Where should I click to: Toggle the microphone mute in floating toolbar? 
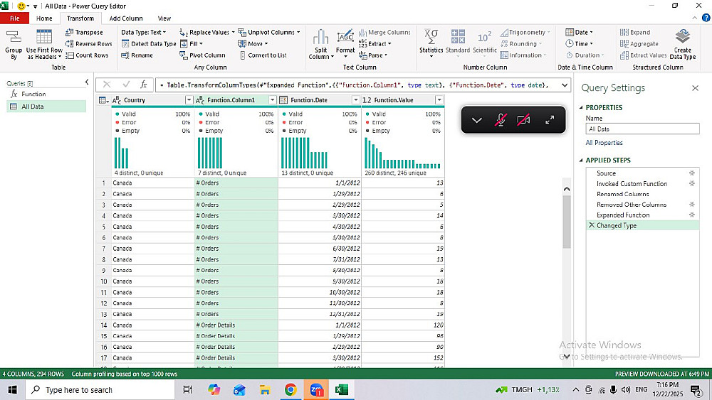pos(501,120)
